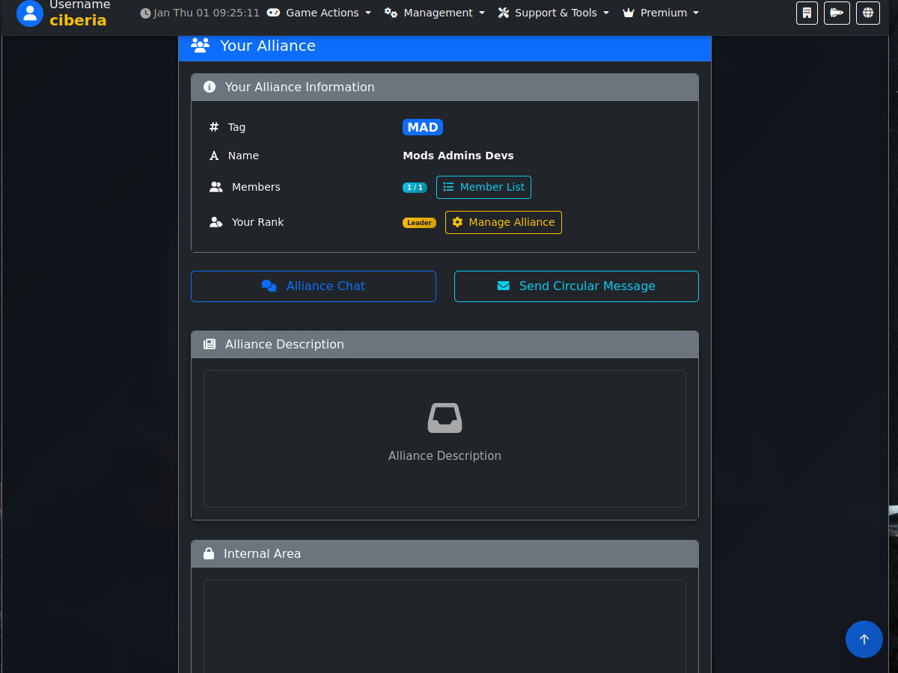Image resolution: width=898 pixels, height=673 pixels.
Task: Open the building icon button
Action: (x=807, y=13)
